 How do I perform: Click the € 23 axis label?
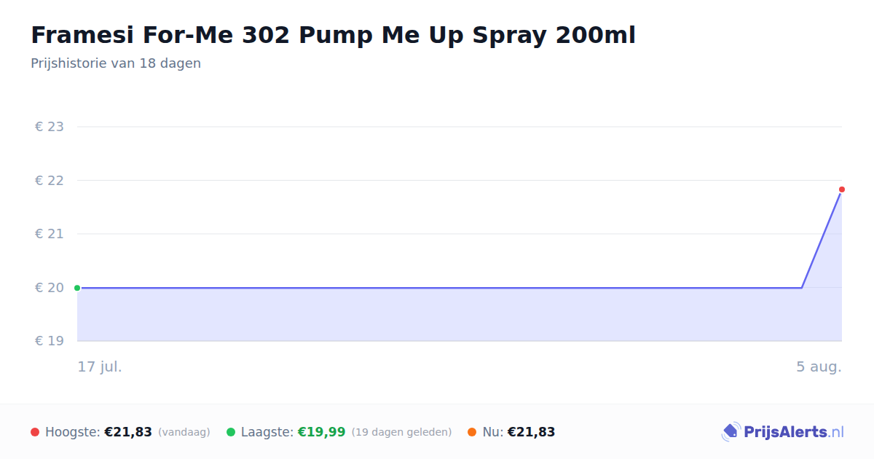coord(50,127)
